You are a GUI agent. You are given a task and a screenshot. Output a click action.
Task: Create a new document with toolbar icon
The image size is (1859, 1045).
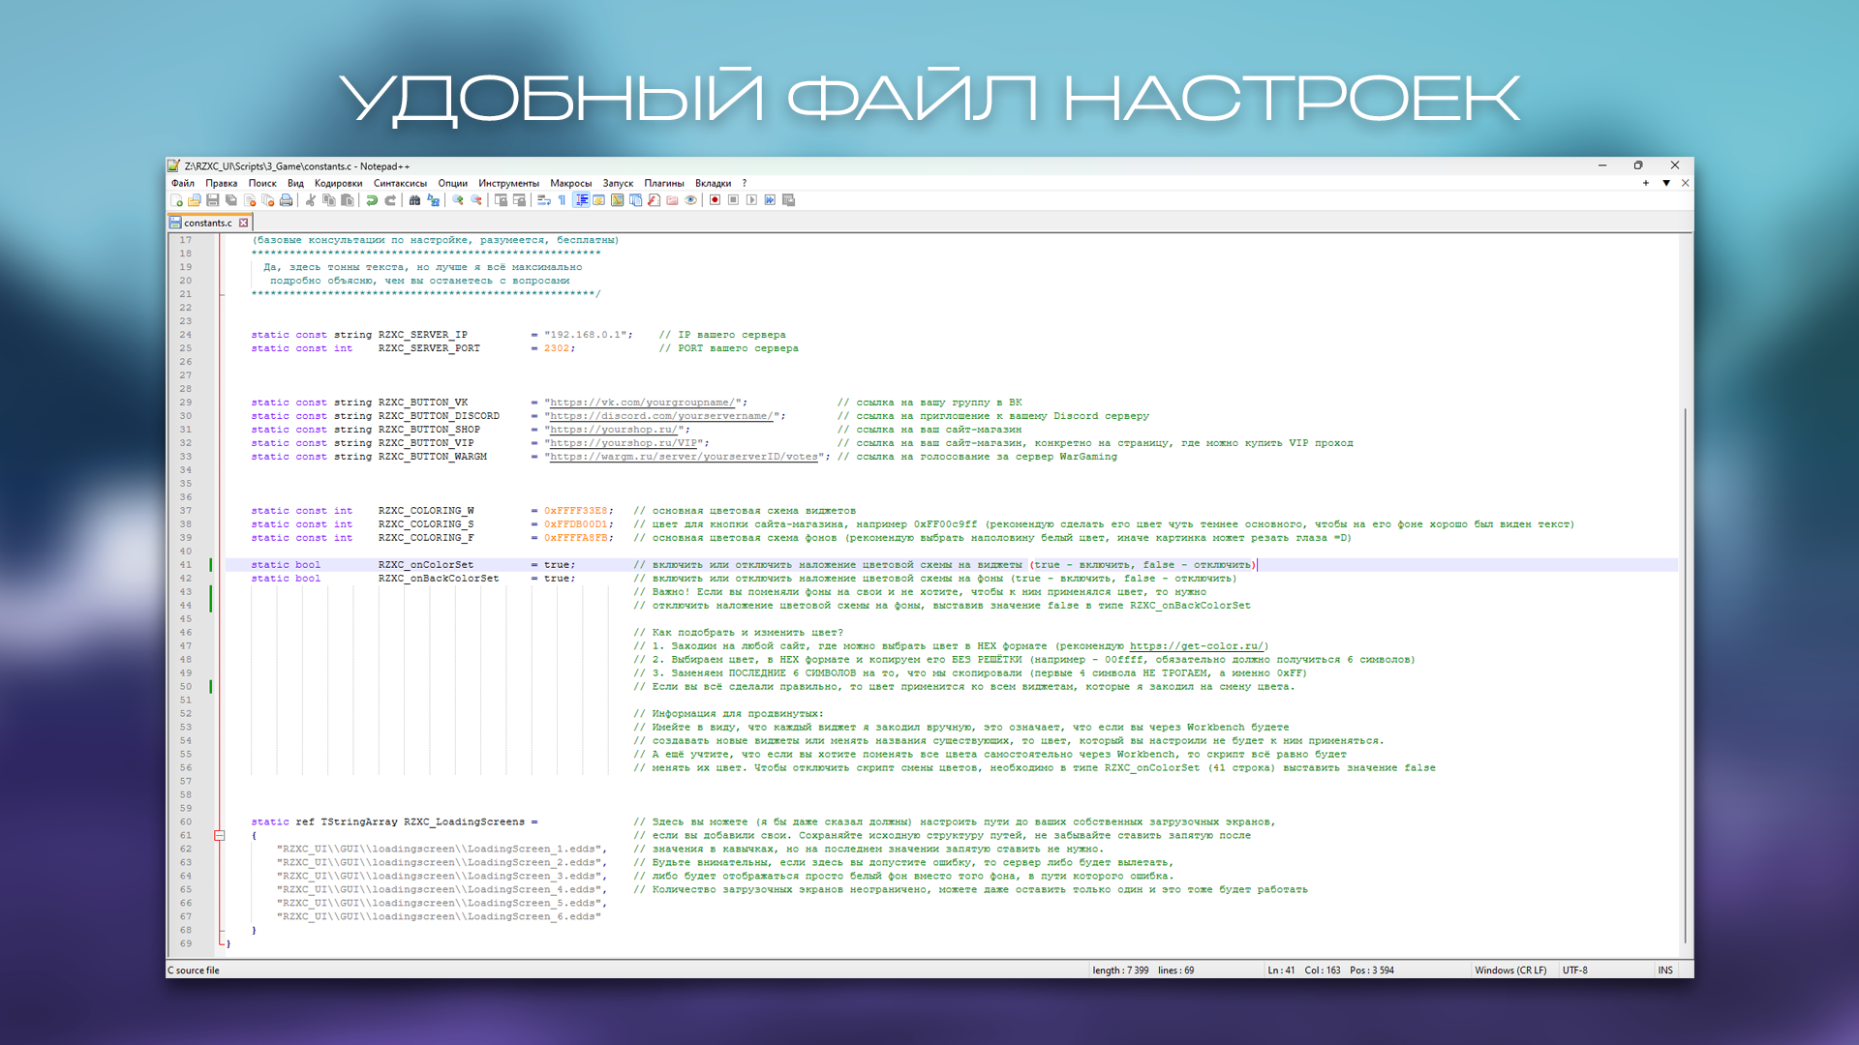[x=176, y=200]
